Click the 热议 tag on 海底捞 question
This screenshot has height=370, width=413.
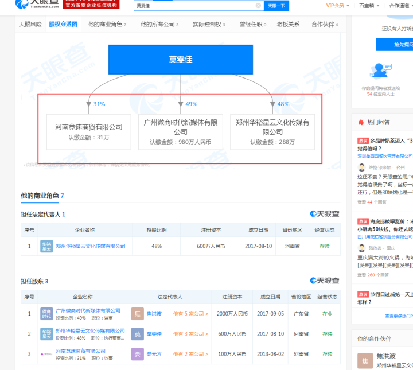click(363, 221)
